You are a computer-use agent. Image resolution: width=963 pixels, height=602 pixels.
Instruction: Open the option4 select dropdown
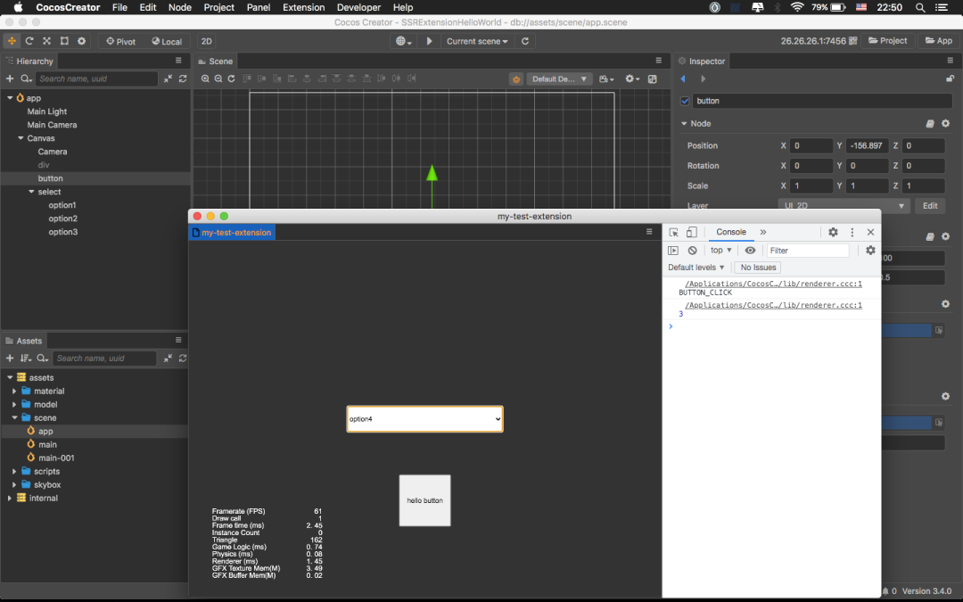[x=424, y=418]
